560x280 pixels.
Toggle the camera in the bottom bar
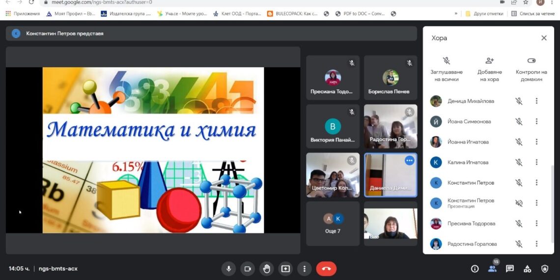point(248,269)
